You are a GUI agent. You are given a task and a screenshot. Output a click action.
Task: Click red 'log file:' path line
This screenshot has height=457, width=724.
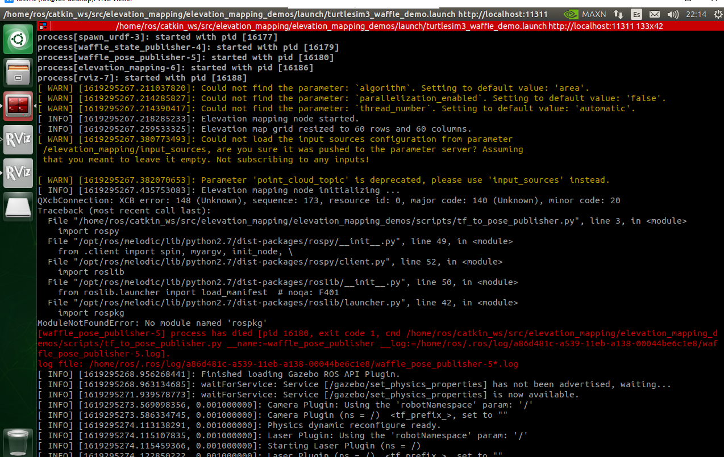click(278, 364)
